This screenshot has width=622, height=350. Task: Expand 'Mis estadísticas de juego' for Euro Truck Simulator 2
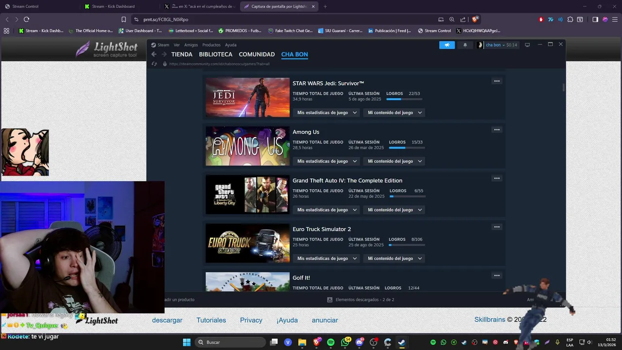pyautogui.click(x=327, y=258)
